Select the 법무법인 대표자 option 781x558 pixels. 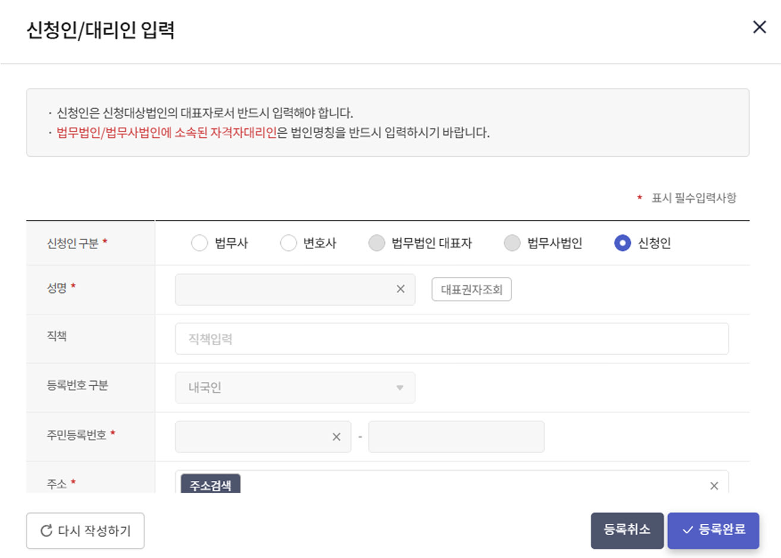point(377,242)
